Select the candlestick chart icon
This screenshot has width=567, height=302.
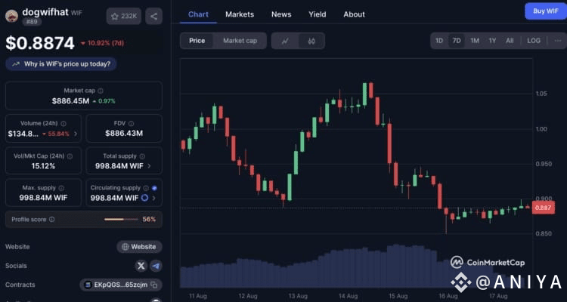311,41
